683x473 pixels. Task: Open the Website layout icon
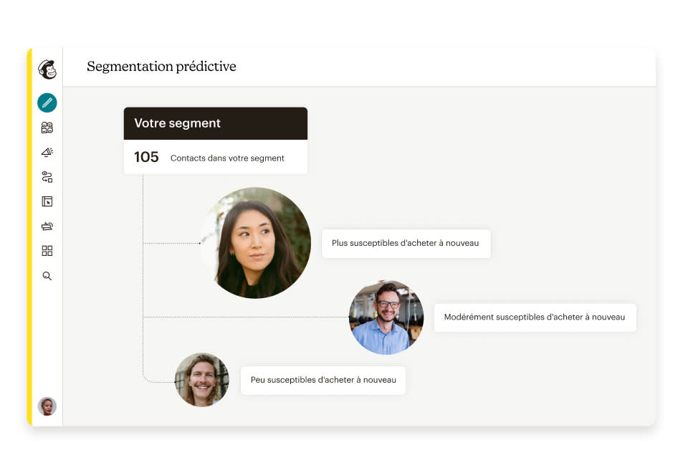click(47, 201)
